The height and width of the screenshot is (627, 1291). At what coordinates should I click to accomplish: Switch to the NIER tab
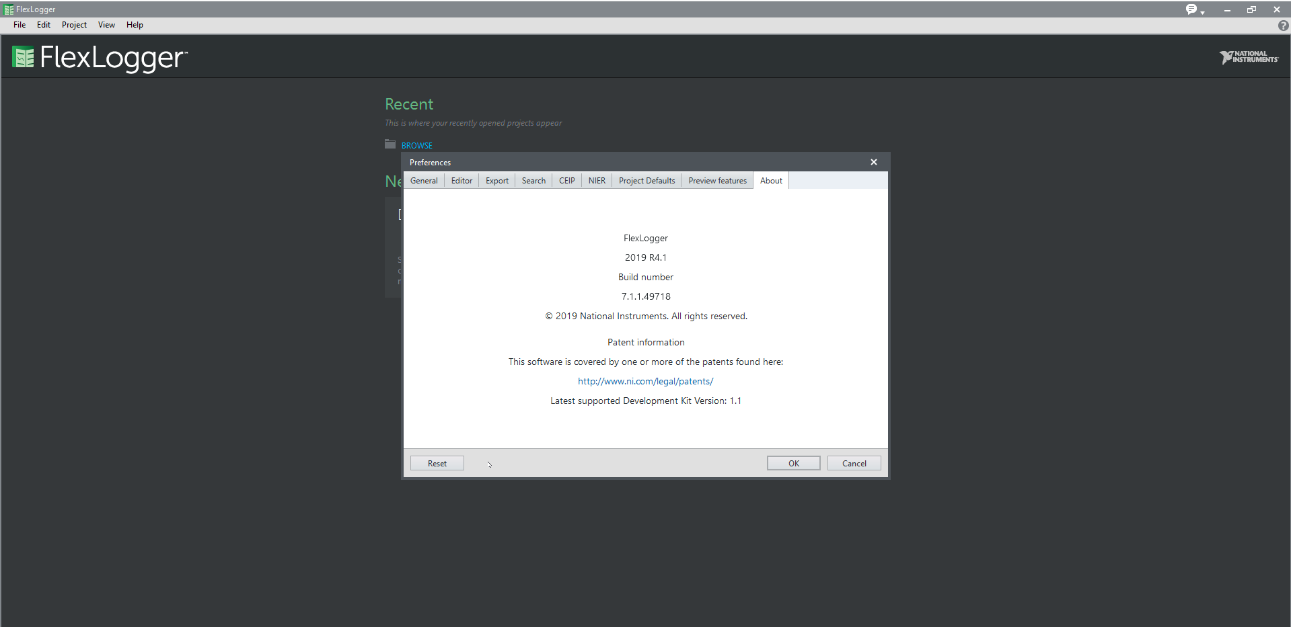coord(597,181)
